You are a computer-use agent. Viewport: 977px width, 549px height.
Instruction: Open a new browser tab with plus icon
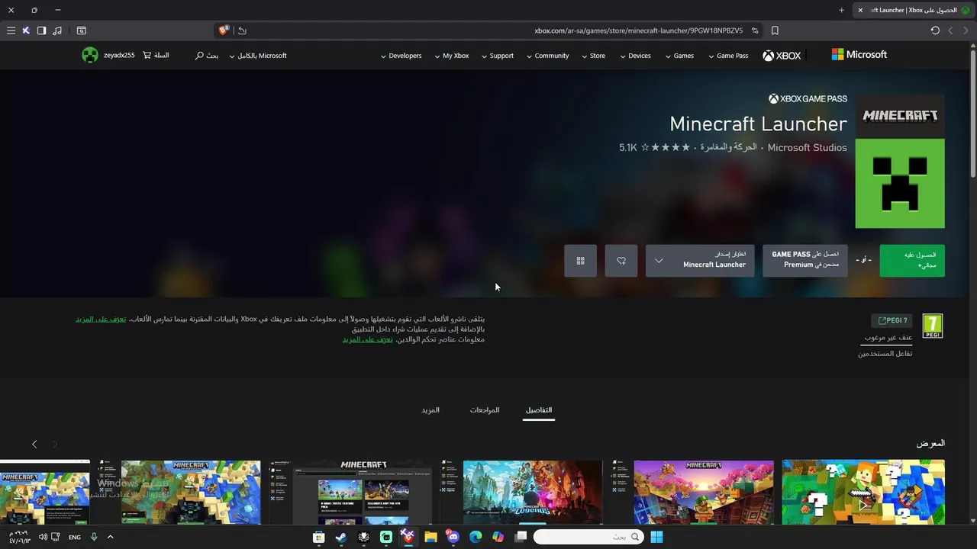(x=841, y=10)
